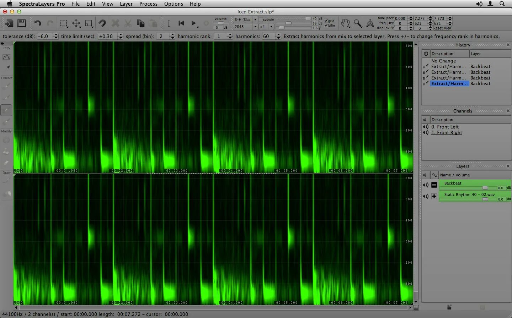Click the redo arrow icon

(50, 23)
